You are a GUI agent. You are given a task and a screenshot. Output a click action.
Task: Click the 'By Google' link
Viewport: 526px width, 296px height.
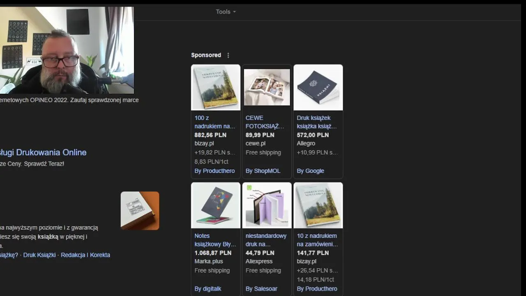tap(310, 171)
